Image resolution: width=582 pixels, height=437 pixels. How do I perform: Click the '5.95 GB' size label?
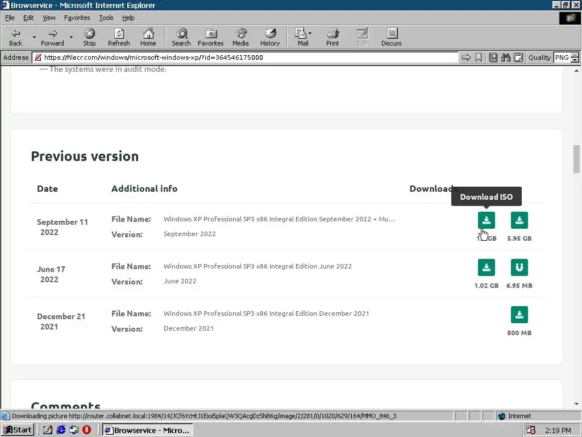coord(519,238)
